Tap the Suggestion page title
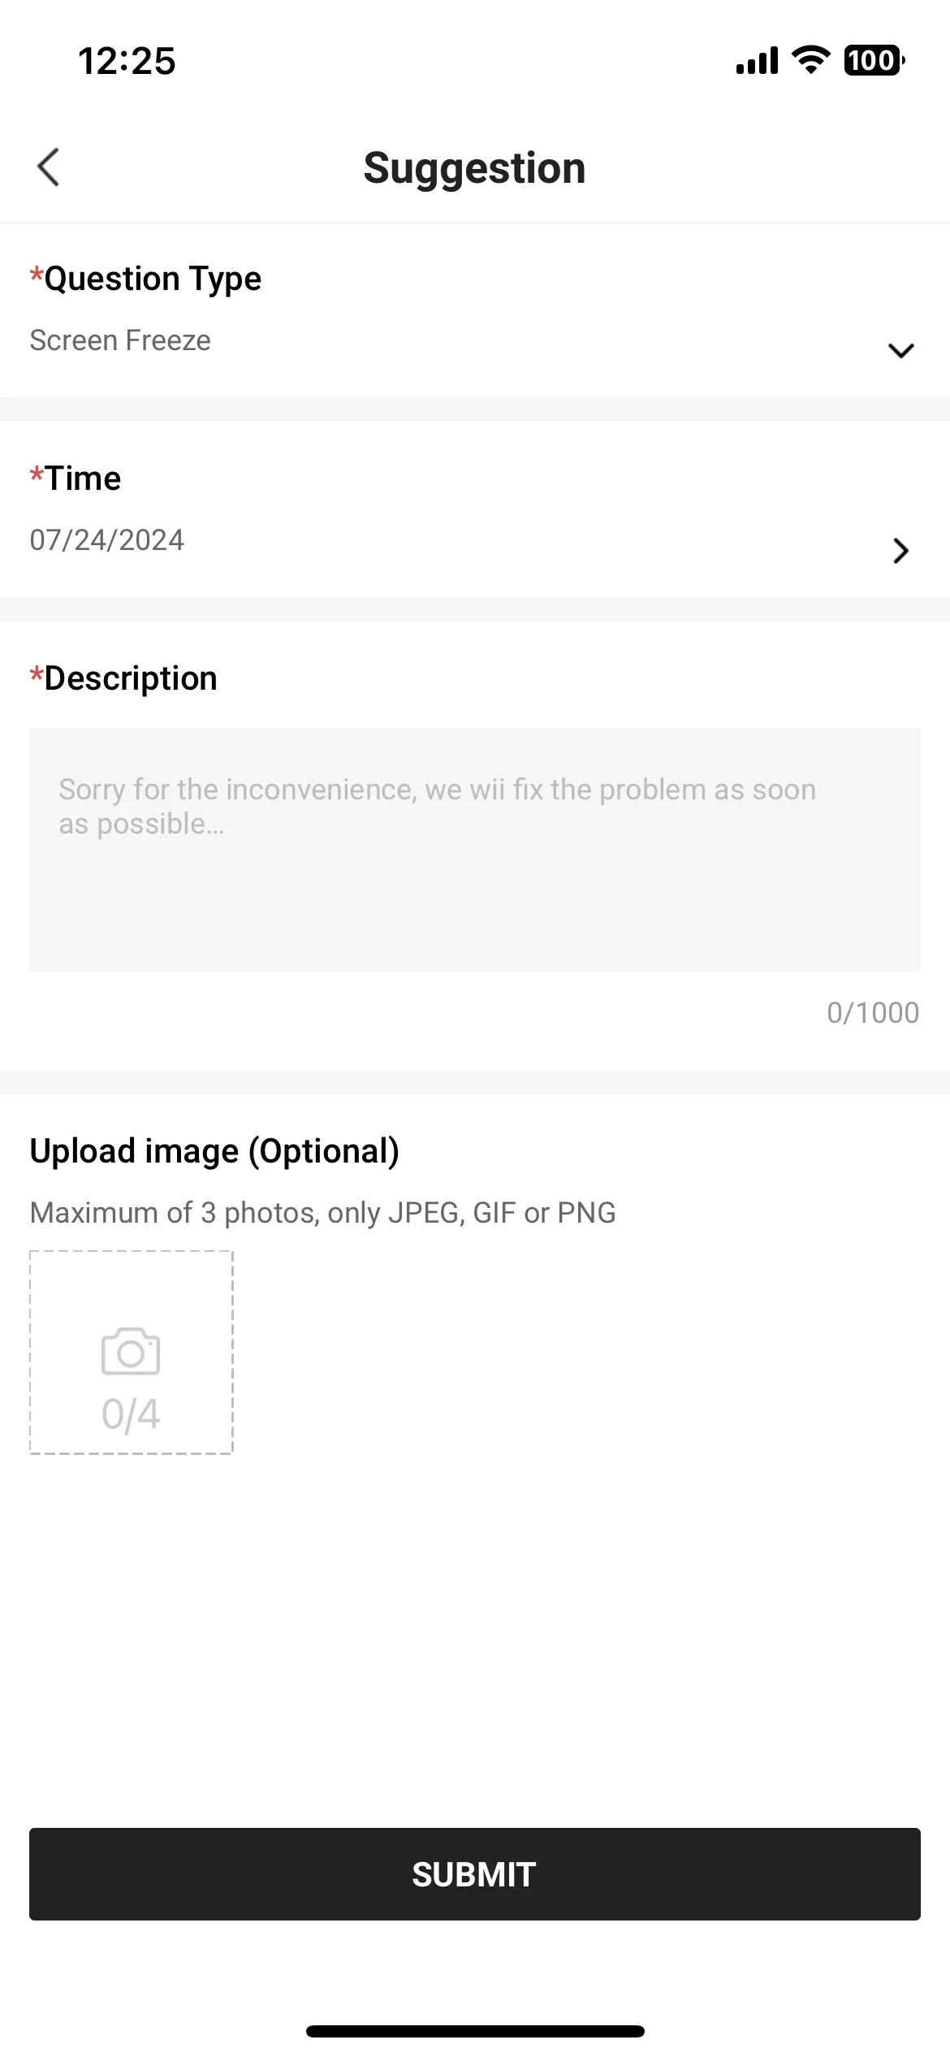 click(x=474, y=168)
